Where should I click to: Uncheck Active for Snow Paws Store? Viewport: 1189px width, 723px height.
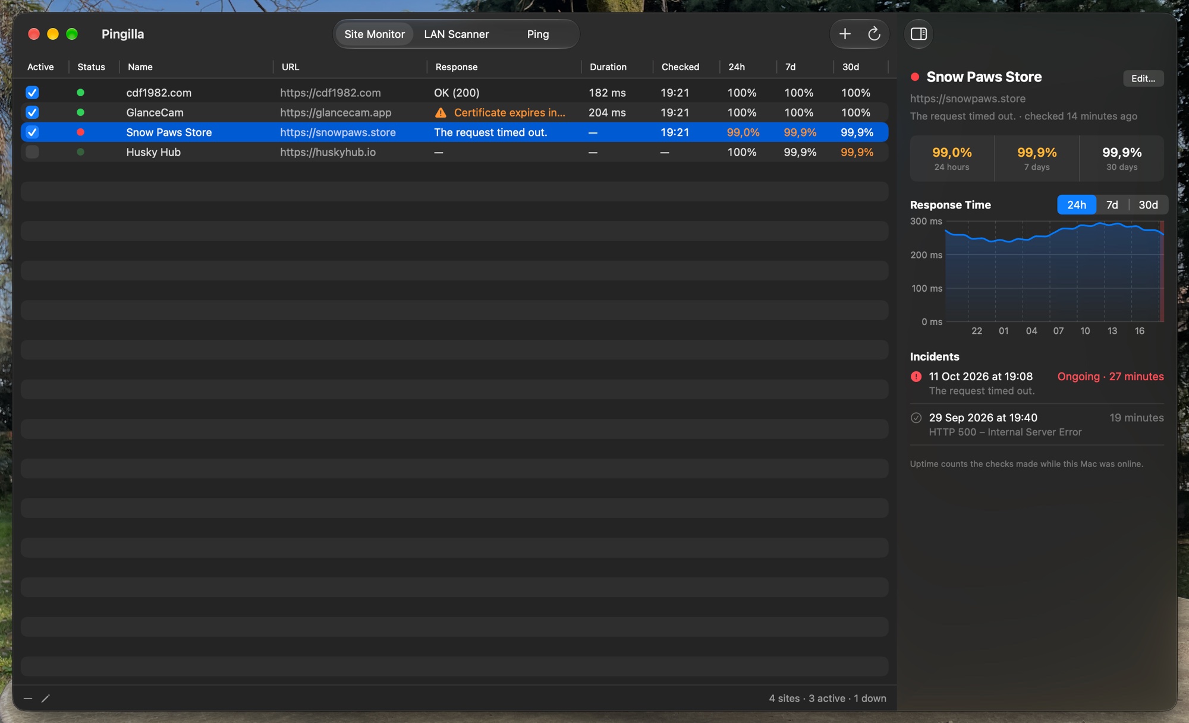(32, 132)
